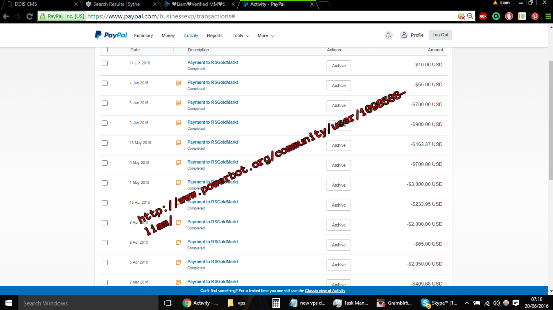Expand the More dropdown menu
553x310 pixels.
266,36
